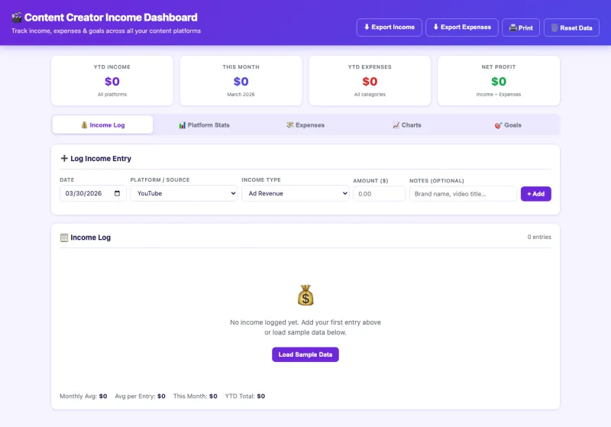Click the Export Expenses button
The height and width of the screenshot is (427, 611).
click(x=461, y=27)
